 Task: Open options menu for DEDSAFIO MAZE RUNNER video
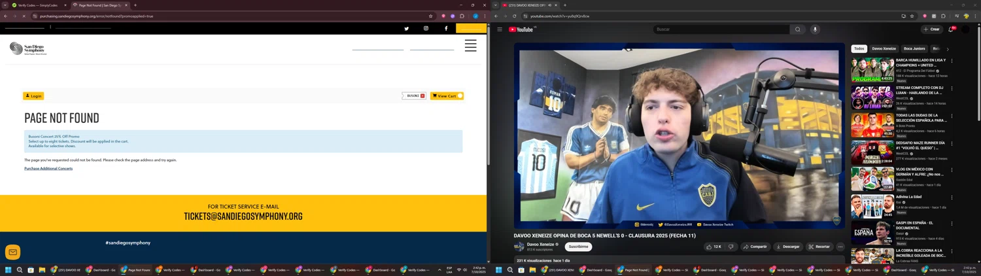click(x=952, y=143)
